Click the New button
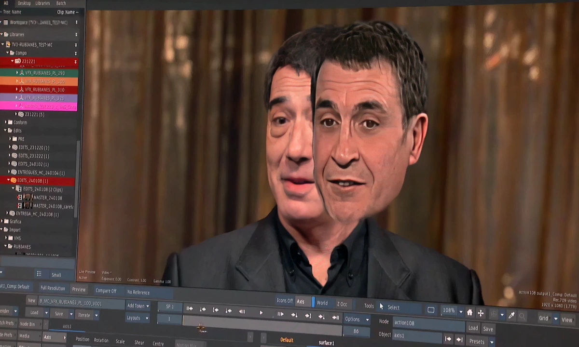Screen dimensions: 579x347 click(31, 300)
